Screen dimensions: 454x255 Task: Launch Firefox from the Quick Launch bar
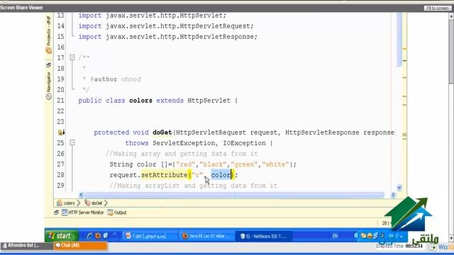click(98, 236)
